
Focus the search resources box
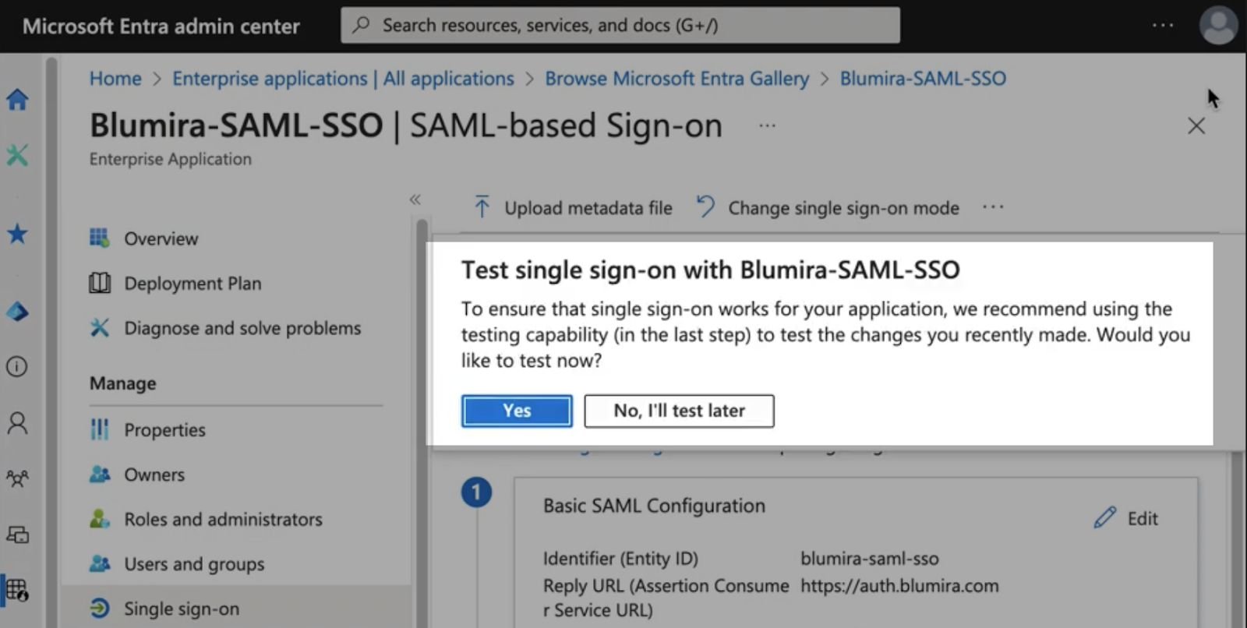click(x=620, y=25)
